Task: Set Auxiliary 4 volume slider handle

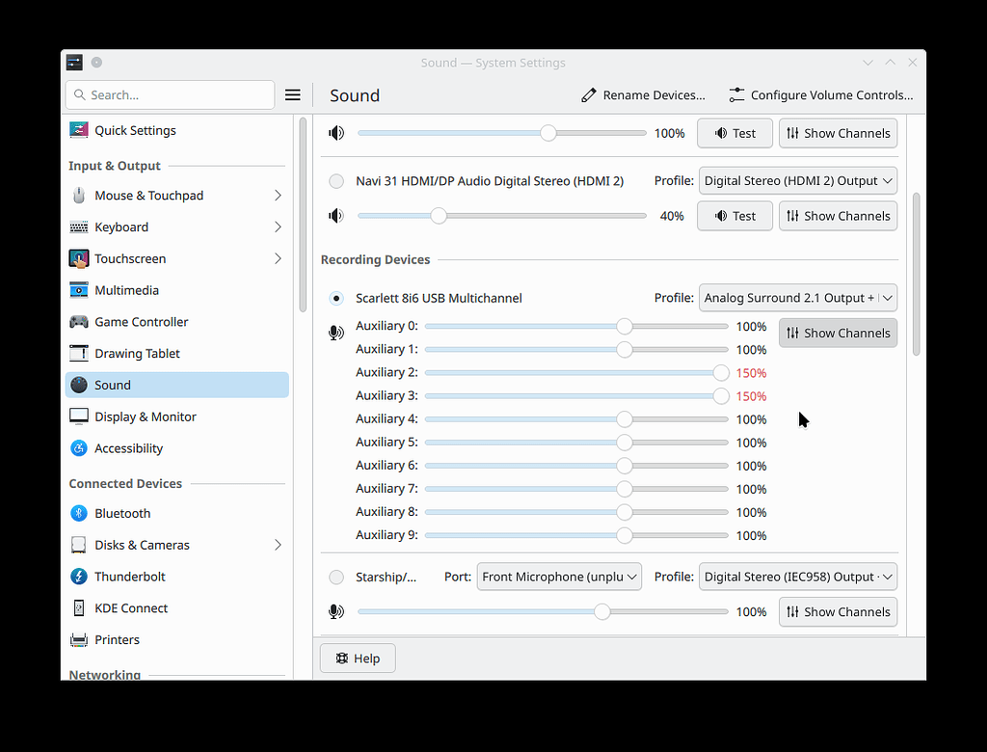Action: tap(624, 418)
